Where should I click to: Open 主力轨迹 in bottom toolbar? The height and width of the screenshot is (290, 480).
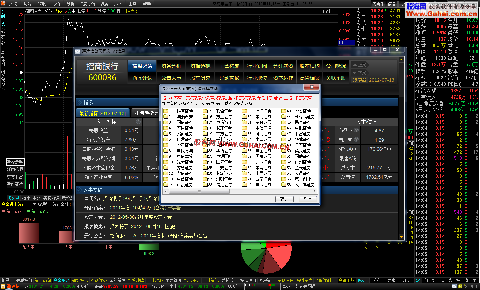coord(174,281)
